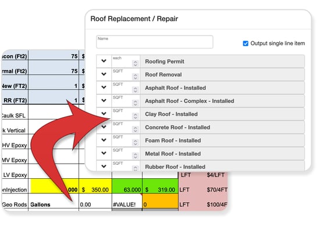The image size is (320, 226).
Task: Click the Foam Roof SQFT stepper
Action: pyautogui.click(x=136, y=143)
